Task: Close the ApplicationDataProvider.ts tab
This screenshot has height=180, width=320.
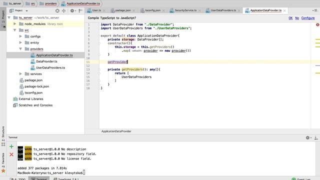Action: (284, 10)
